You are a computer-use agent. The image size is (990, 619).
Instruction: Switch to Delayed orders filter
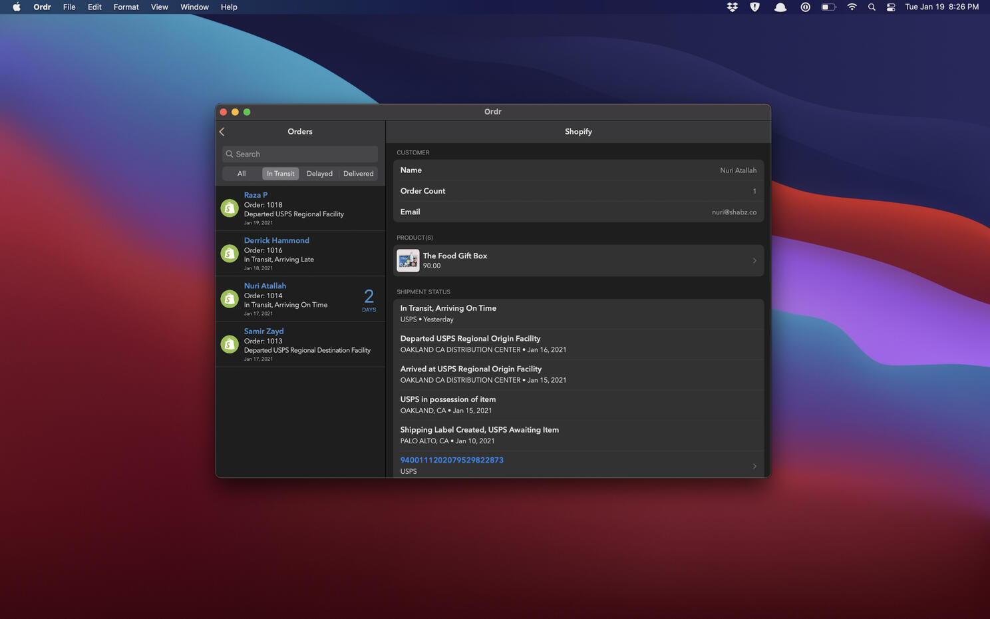pos(319,174)
